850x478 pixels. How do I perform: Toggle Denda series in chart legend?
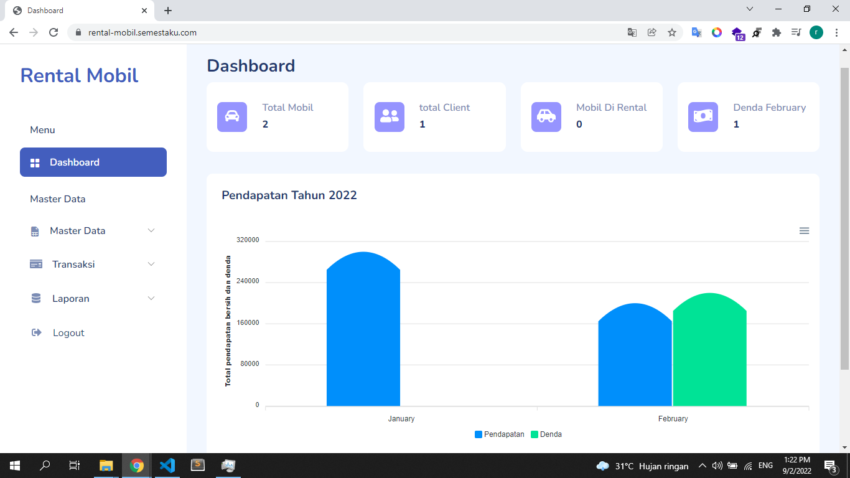pyautogui.click(x=546, y=434)
